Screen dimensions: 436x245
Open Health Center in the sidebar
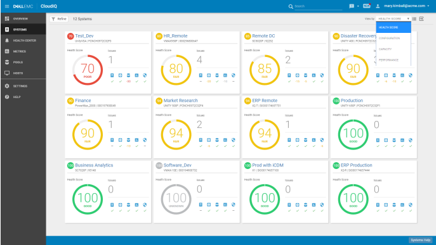click(23, 41)
